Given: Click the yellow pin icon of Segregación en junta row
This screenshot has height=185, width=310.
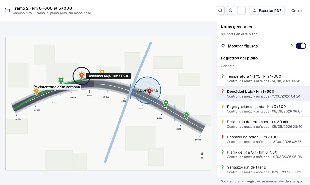Looking at the screenshot, I should click(x=222, y=107).
